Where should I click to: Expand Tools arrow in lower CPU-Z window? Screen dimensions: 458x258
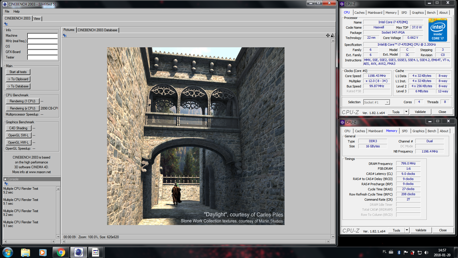click(407, 230)
